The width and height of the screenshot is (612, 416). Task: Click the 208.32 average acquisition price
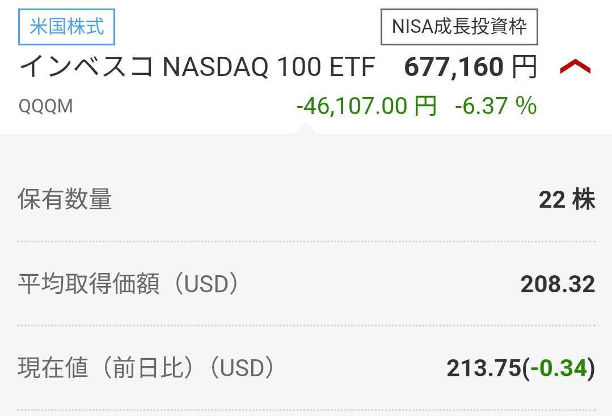(558, 284)
